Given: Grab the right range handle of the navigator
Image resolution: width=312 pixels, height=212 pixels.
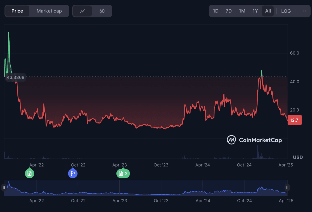Looking at the screenshot, I should pos(287,188).
